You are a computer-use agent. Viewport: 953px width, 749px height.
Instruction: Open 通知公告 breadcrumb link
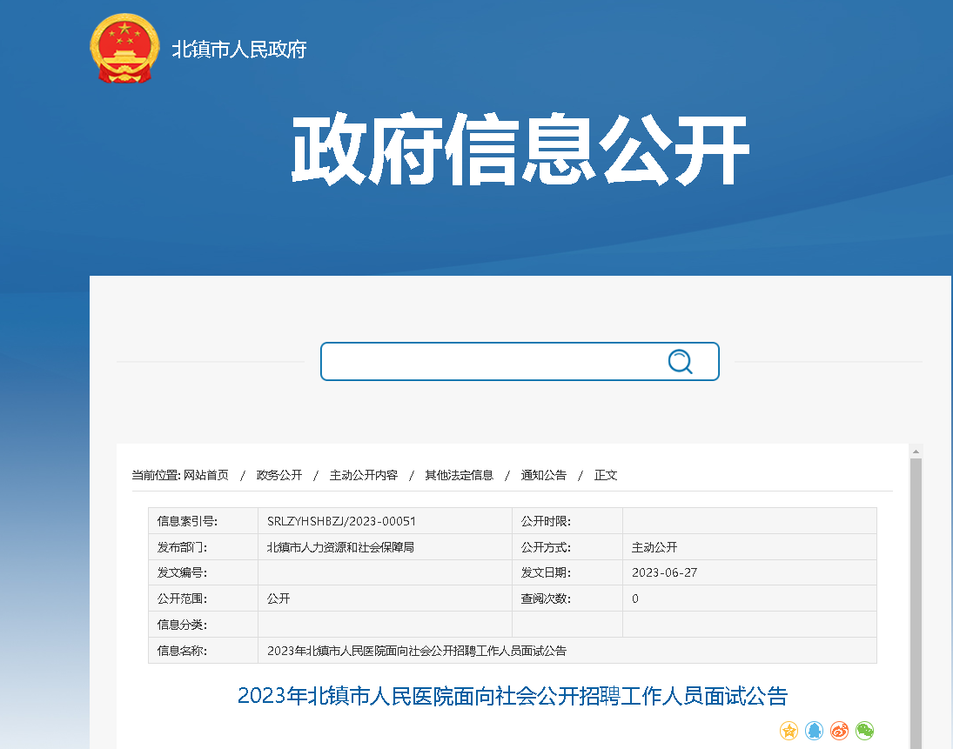(543, 475)
